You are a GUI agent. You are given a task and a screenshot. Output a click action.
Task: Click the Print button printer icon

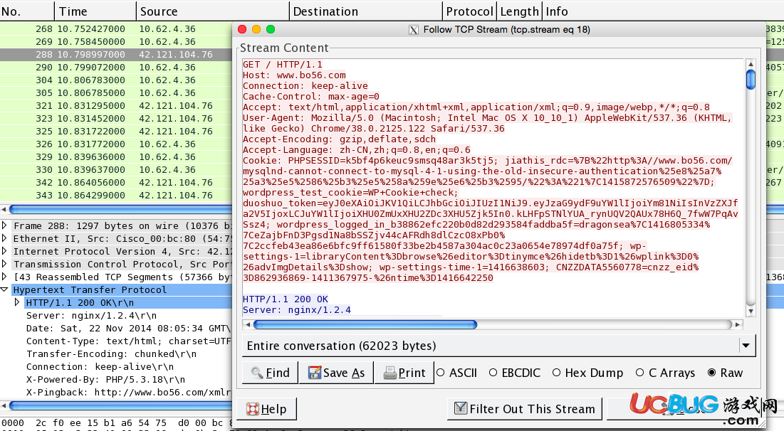(x=390, y=373)
